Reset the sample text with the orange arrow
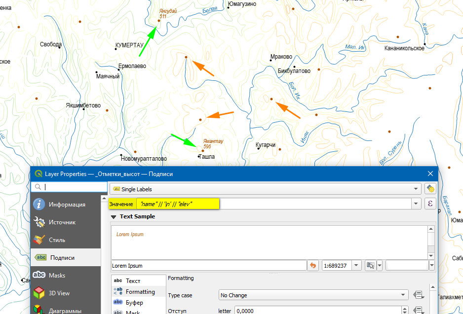This screenshot has width=463, height=314. coord(313,266)
